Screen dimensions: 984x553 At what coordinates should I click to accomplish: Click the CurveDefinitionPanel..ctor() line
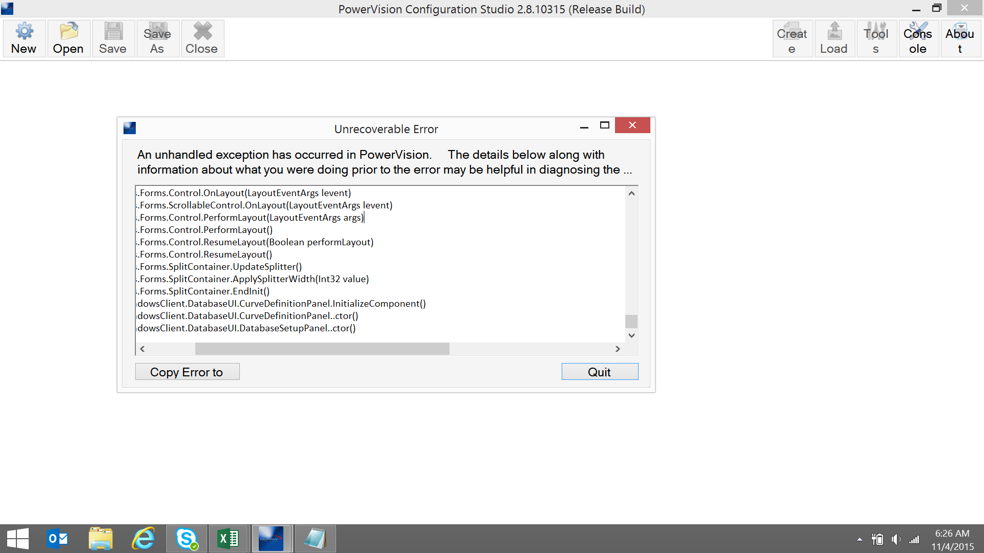tap(248, 316)
